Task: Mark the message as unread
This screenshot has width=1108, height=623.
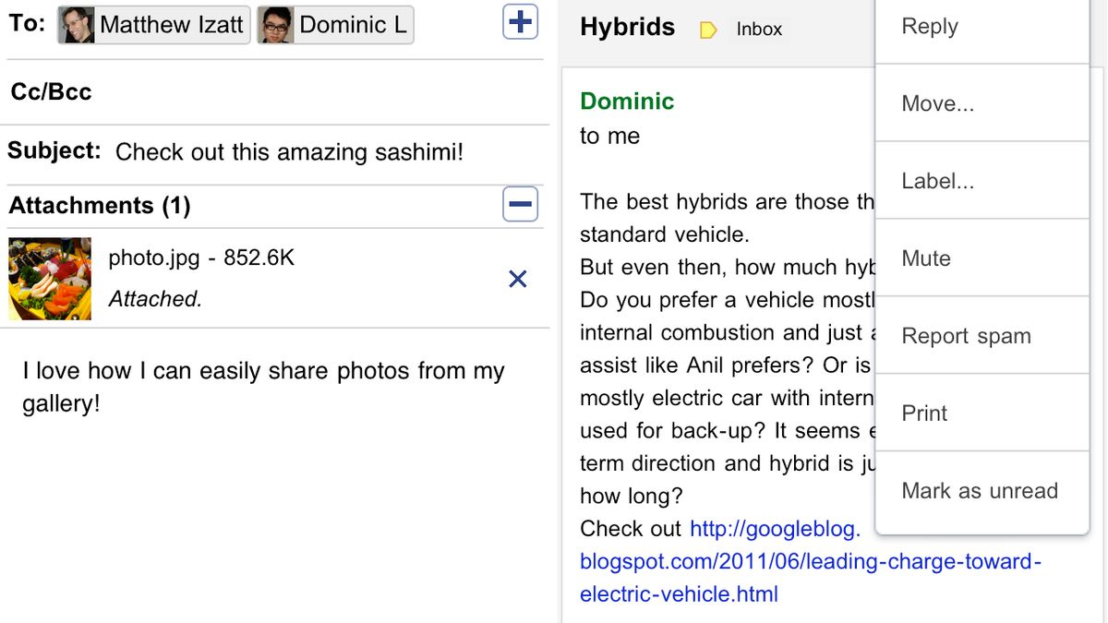Action: tap(980, 491)
